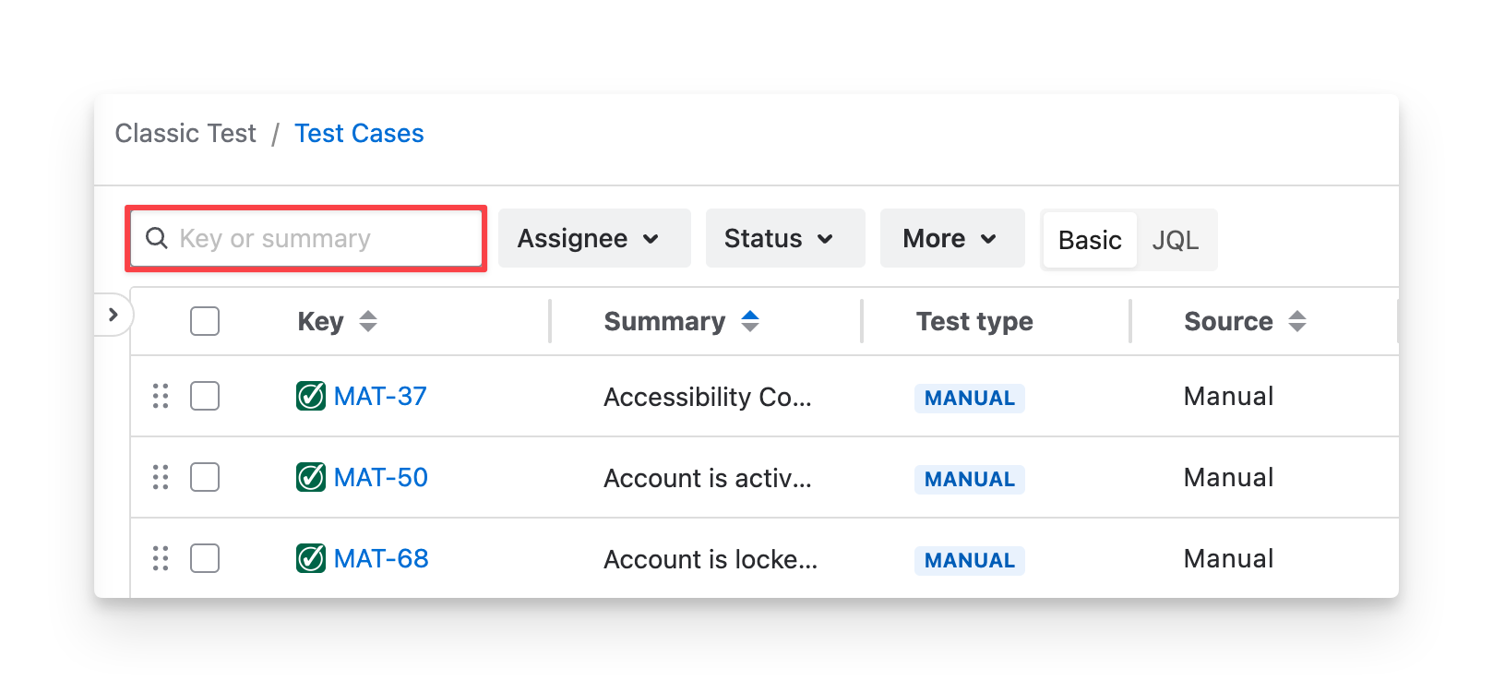Click the search magnifier icon

(157, 238)
